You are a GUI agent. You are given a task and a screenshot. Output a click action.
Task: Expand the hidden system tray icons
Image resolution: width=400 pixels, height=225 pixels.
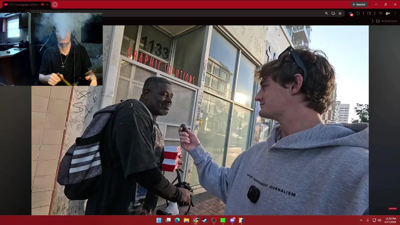pos(361,220)
